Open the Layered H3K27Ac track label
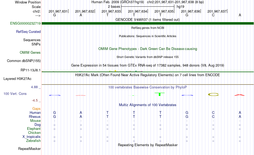The image size is (254, 155). 17,79
